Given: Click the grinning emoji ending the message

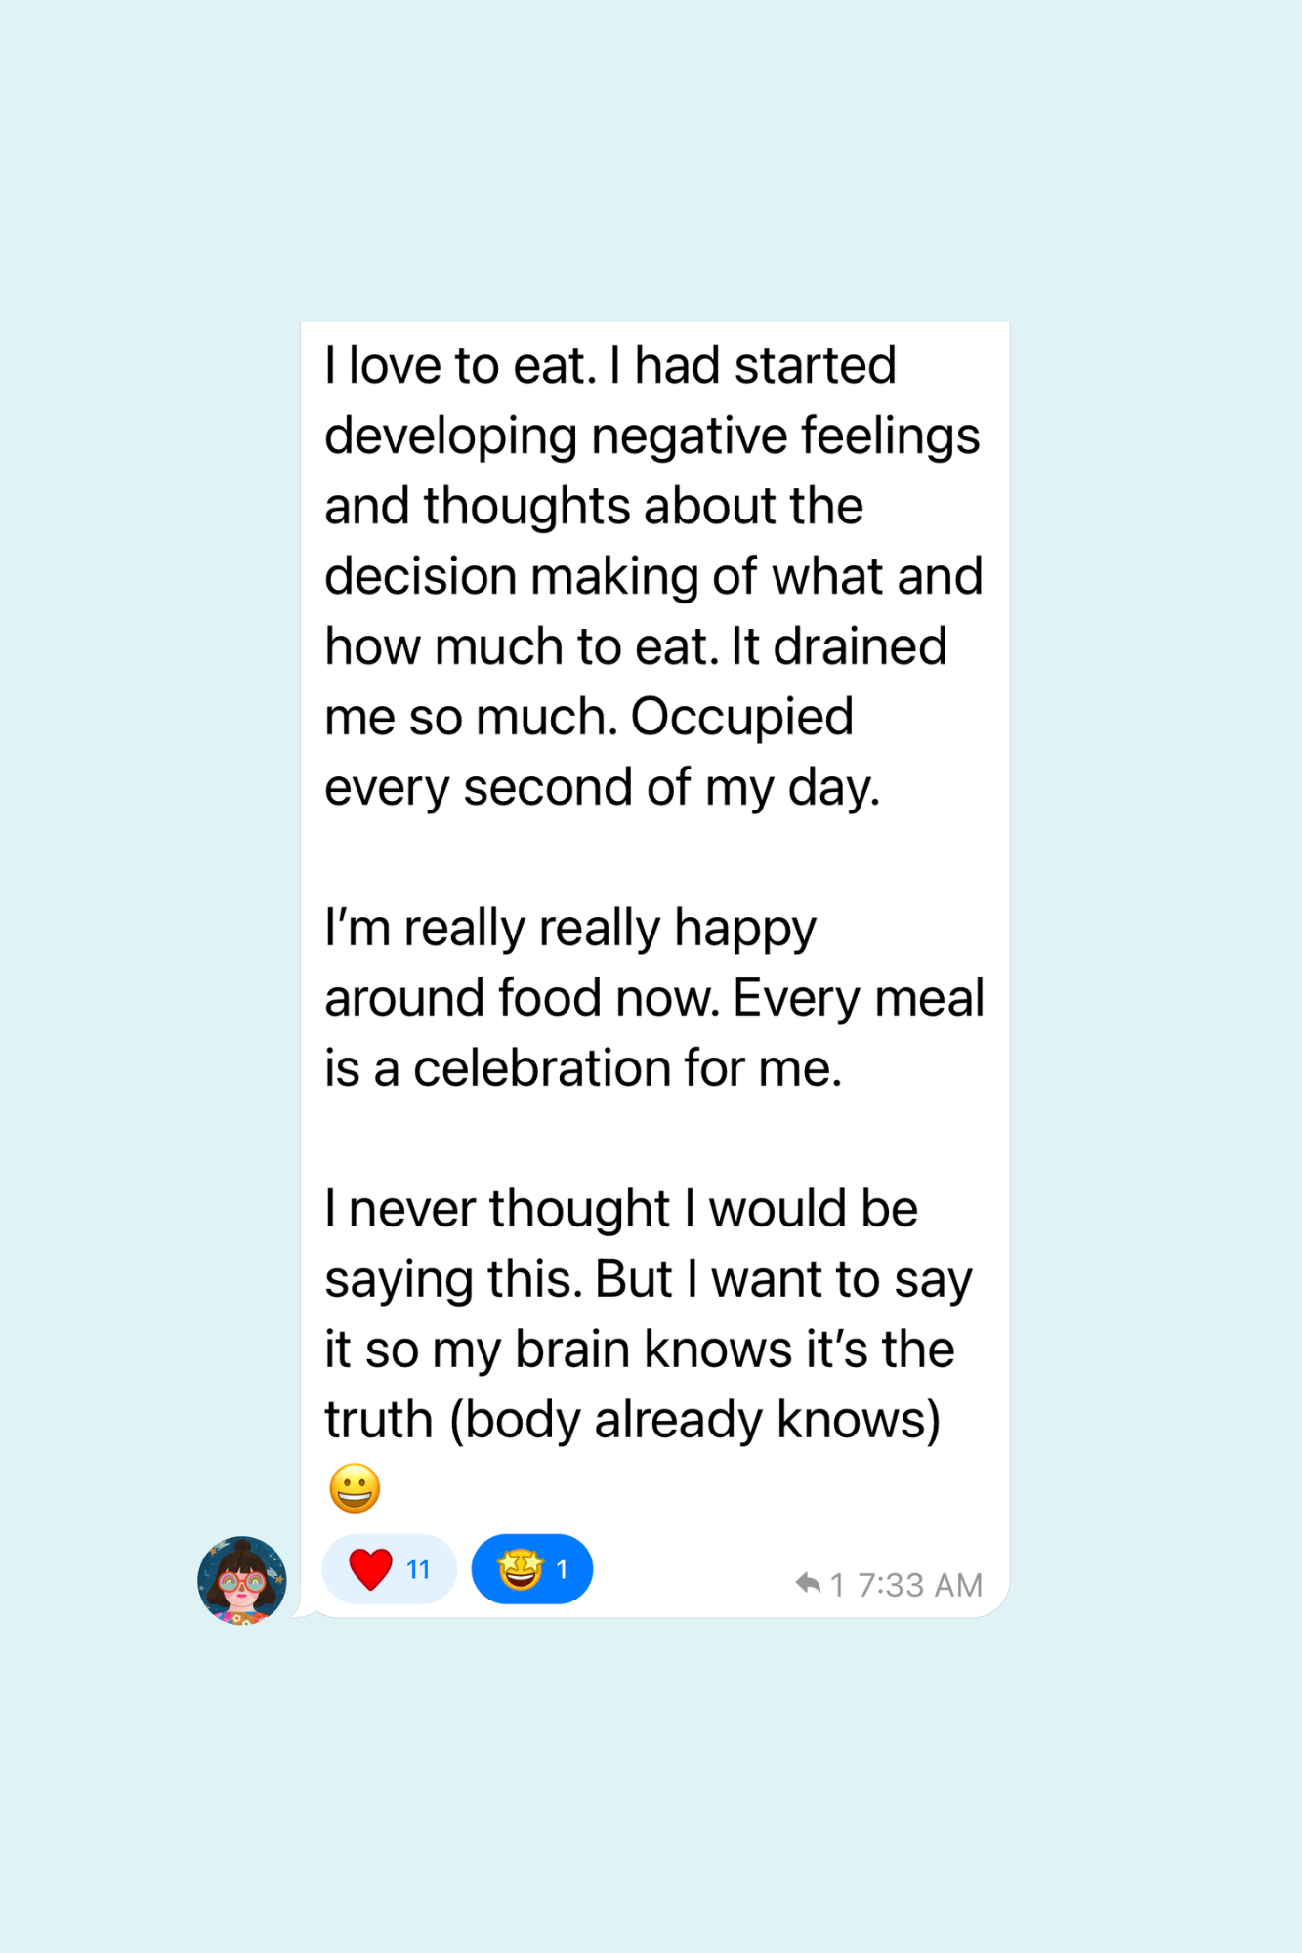Looking at the screenshot, I should point(355,1488).
